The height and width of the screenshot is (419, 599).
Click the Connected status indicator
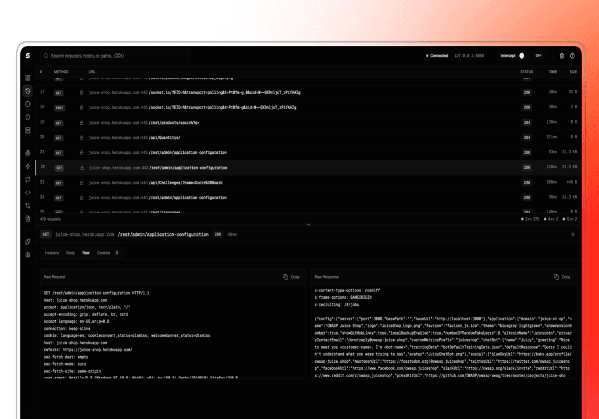pyautogui.click(x=437, y=56)
